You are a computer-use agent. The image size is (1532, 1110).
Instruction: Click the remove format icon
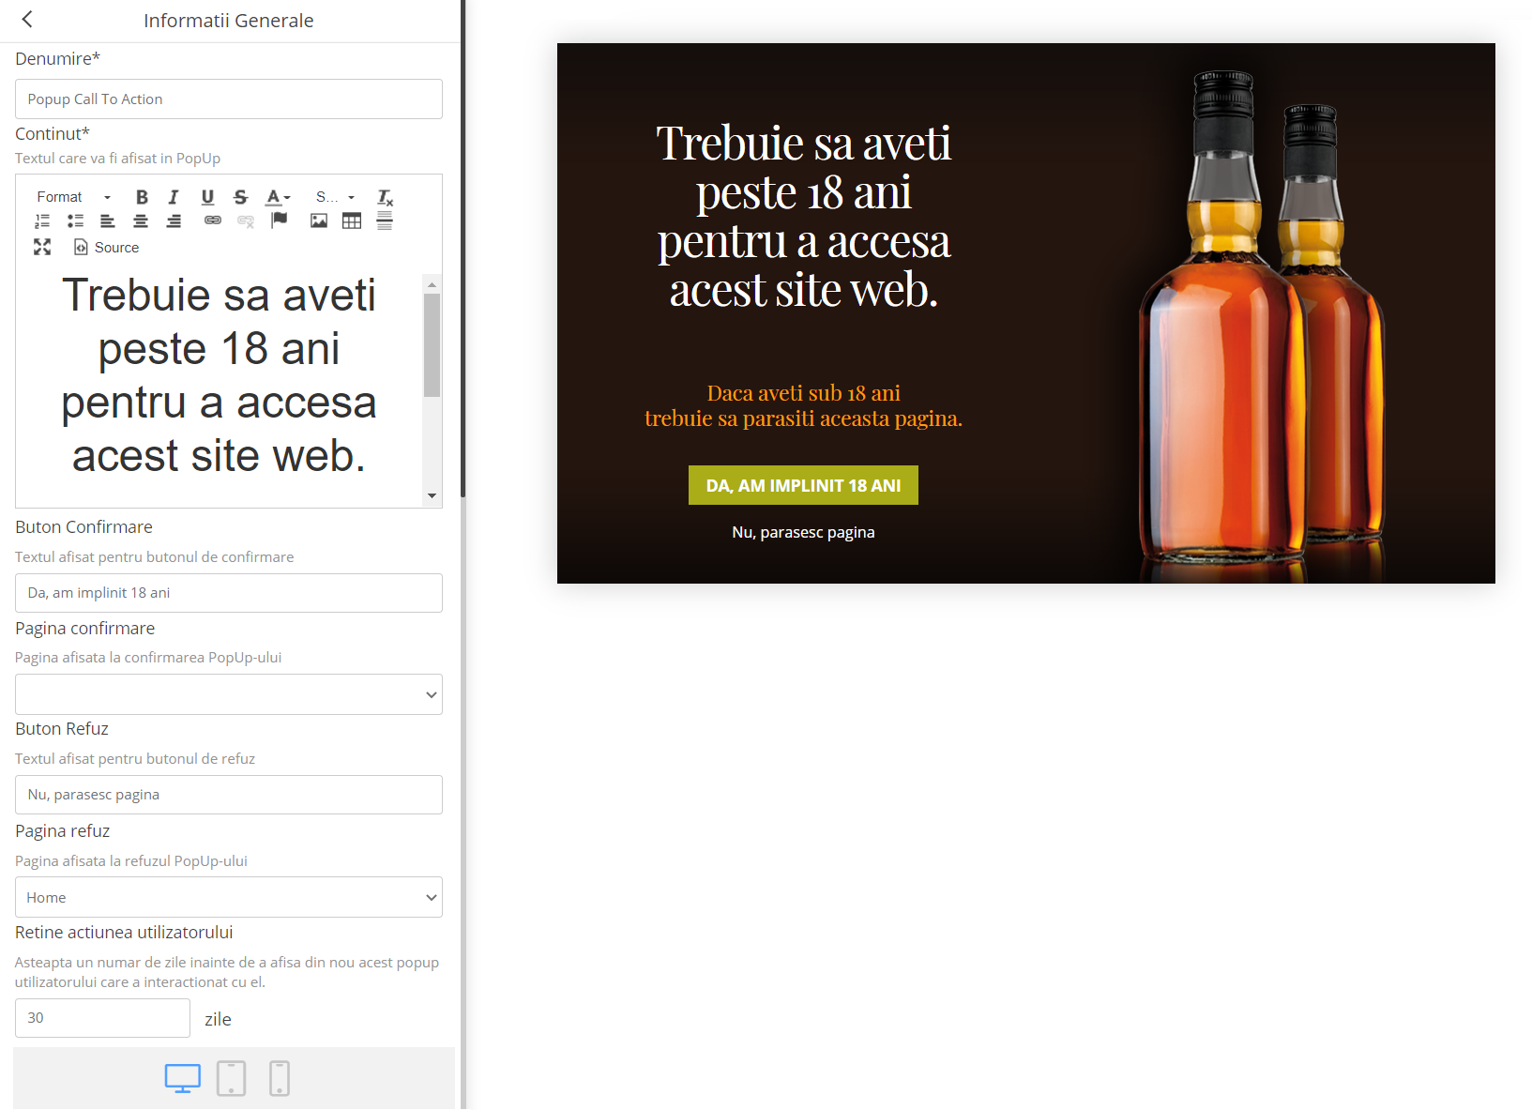coord(385,197)
